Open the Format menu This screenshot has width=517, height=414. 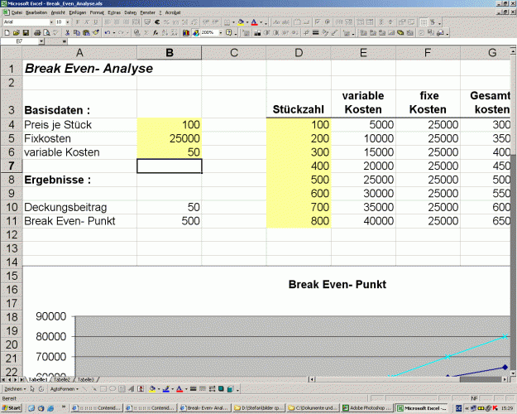click(x=97, y=12)
